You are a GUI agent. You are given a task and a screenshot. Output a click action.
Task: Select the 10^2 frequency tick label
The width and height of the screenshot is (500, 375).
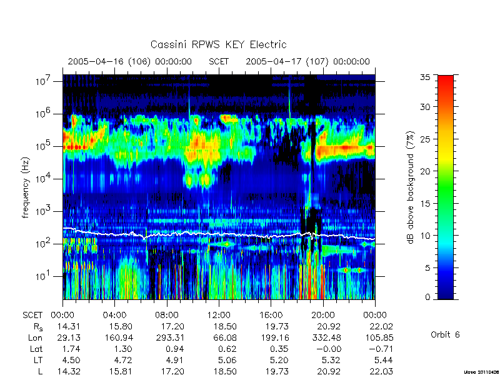43,244
